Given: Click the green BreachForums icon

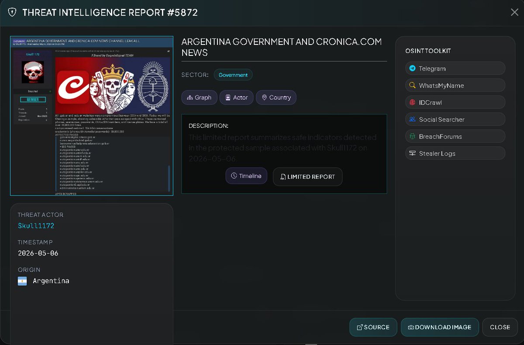Looking at the screenshot, I should [412, 137].
